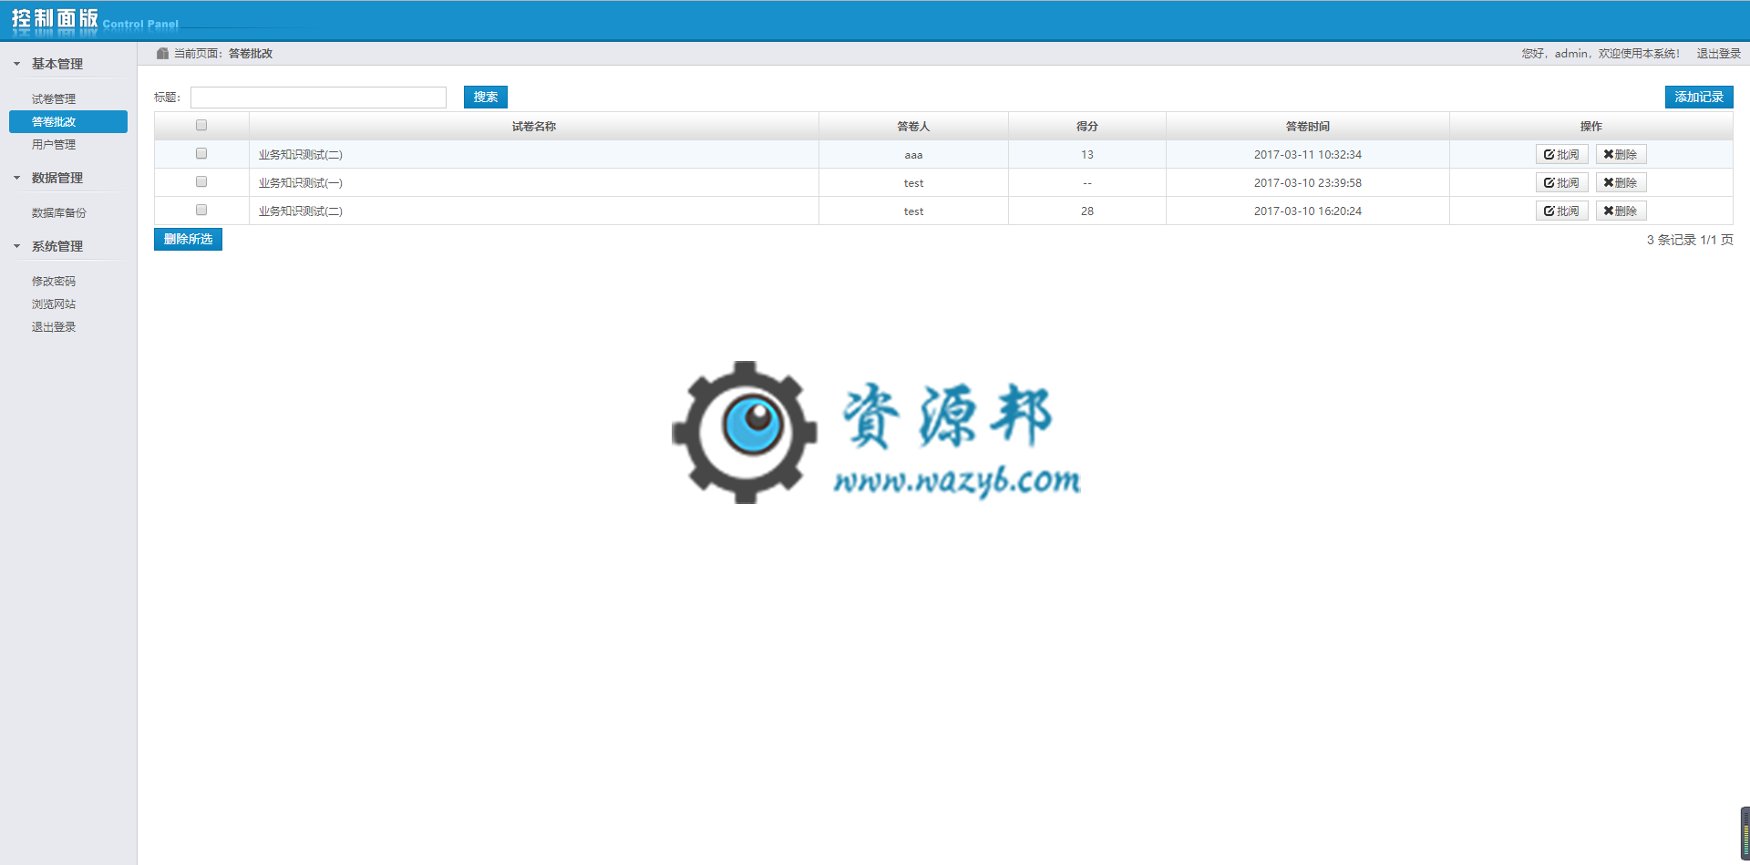Toggle the select-all checkbox in table header
The image size is (1750, 865).
201,126
